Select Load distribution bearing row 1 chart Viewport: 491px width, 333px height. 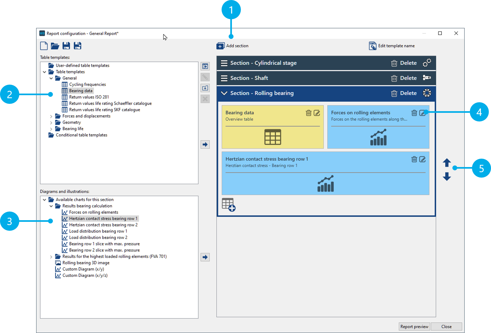[98, 231]
